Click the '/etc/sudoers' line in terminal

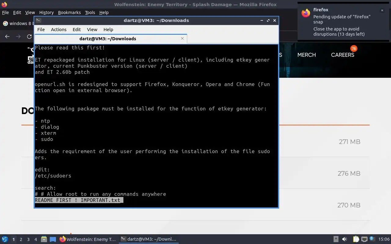(x=53, y=176)
